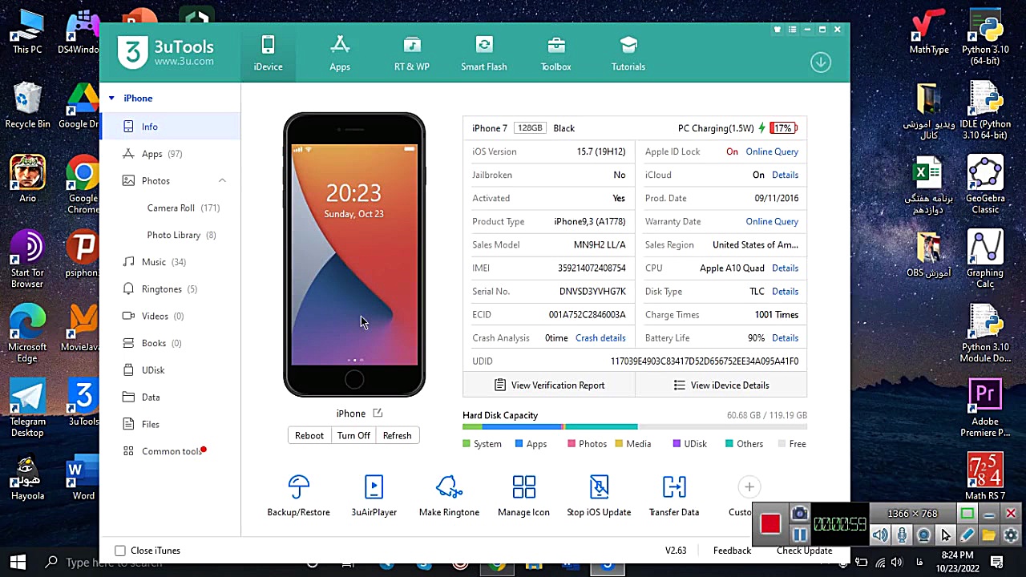The image size is (1026, 577).
Task: Open recorder settings gear icon
Action: pyautogui.click(x=1011, y=535)
